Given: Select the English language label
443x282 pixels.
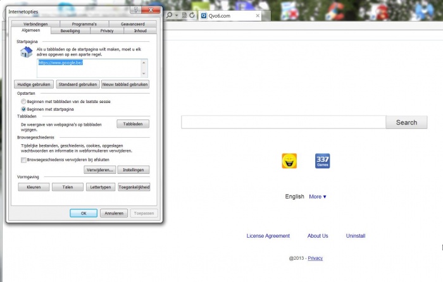Looking at the screenshot, I should (x=295, y=197).
